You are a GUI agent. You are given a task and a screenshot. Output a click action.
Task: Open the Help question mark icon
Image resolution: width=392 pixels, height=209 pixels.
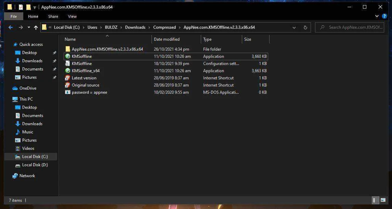[x=384, y=16]
